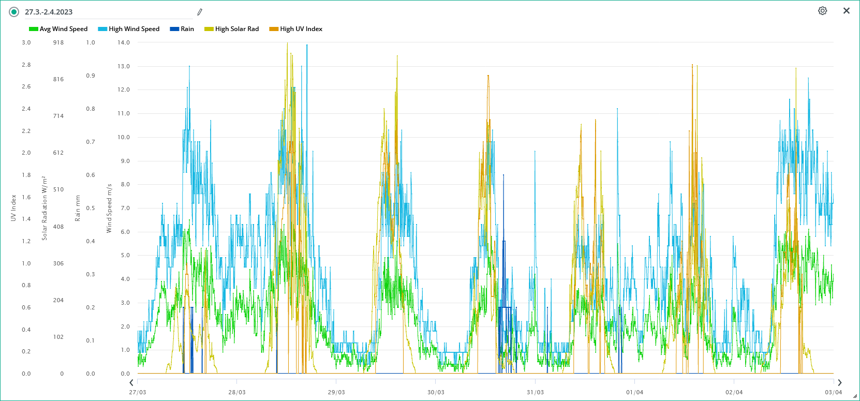Open chart settings gear icon

point(822,11)
